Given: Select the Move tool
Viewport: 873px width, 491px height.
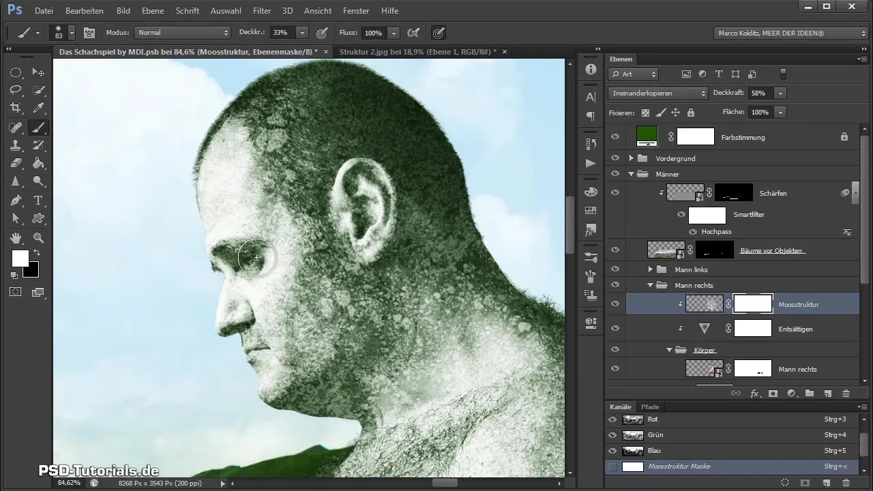Looking at the screenshot, I should (x=39, y=72).
